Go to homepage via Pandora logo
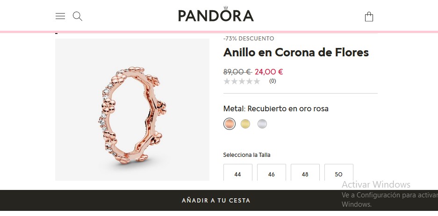 pyautogui.click(x=216, y=14)
